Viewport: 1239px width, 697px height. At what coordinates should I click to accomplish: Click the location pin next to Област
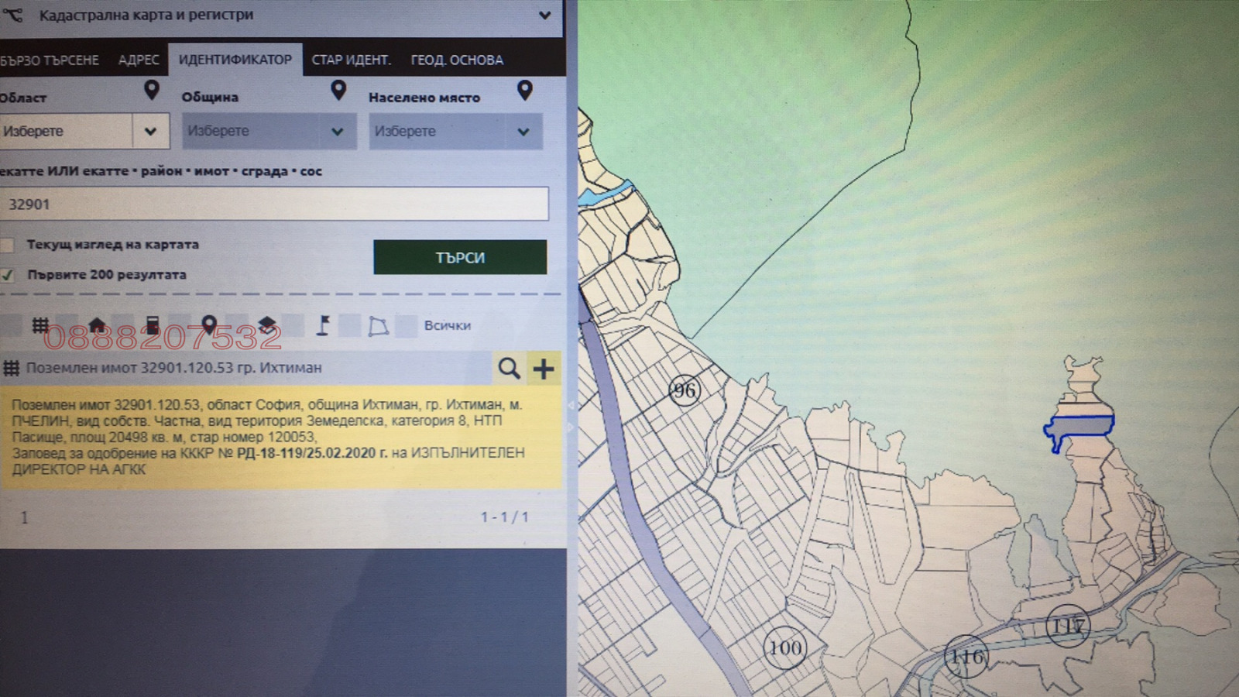[152, 91]
